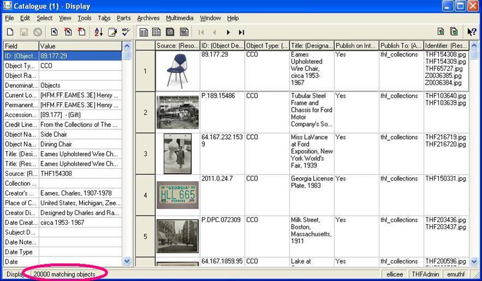
Task: Click the New record icon
Action: [x=10, y=33]
